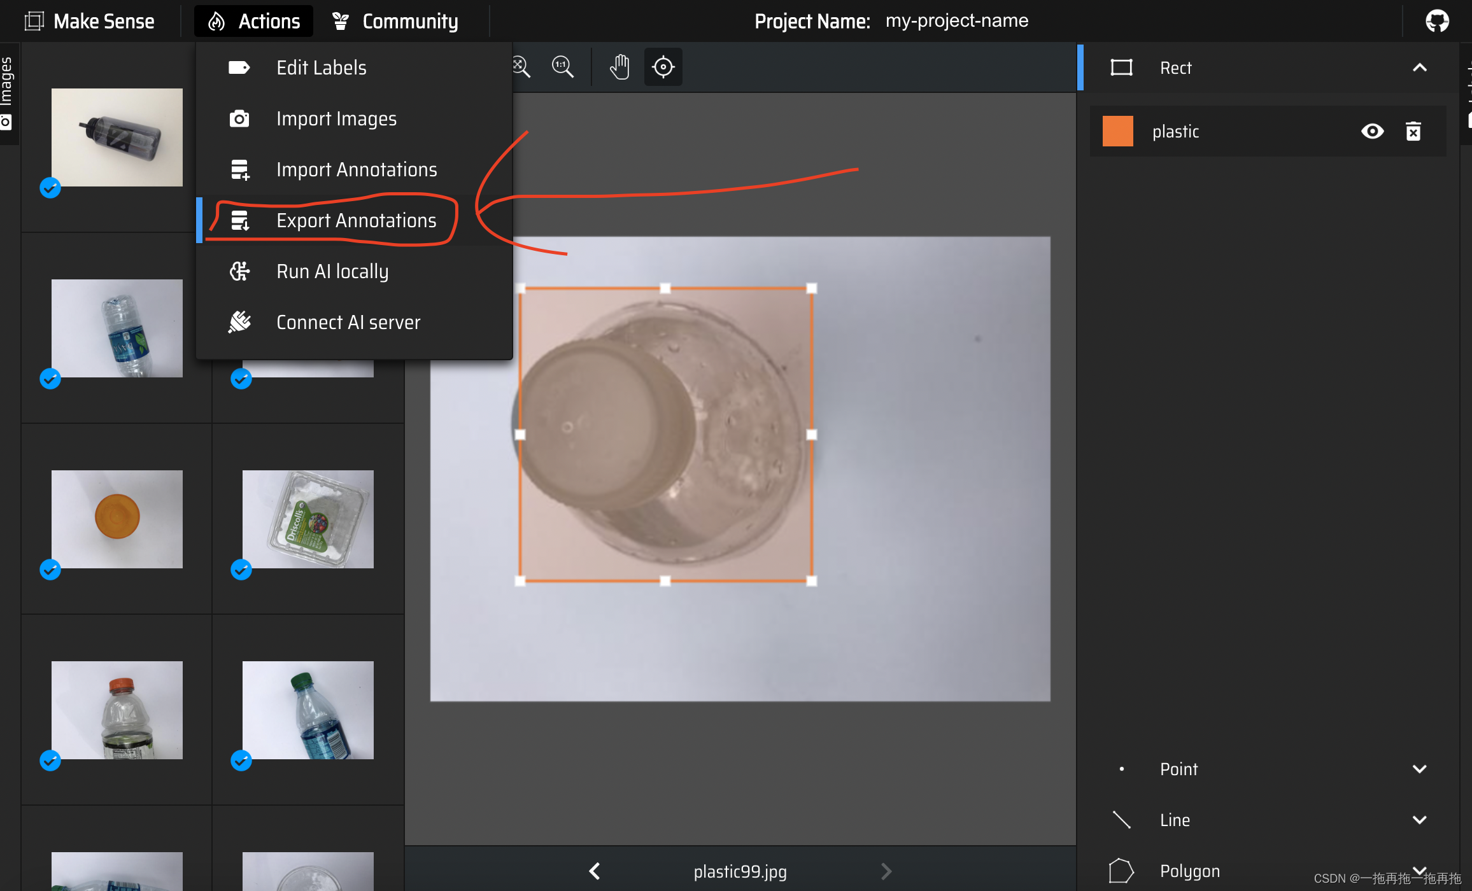Click the Line tool label

[1175, 820]
